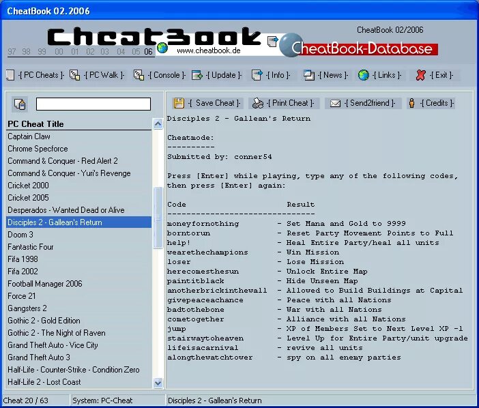
Task: Click the Info icon in toolbar
Action: 257,75
